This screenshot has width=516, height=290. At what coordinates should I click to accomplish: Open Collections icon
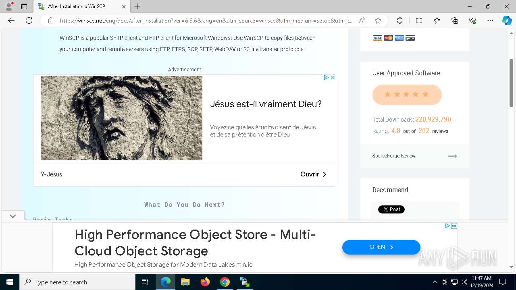(x=455, y=21)
